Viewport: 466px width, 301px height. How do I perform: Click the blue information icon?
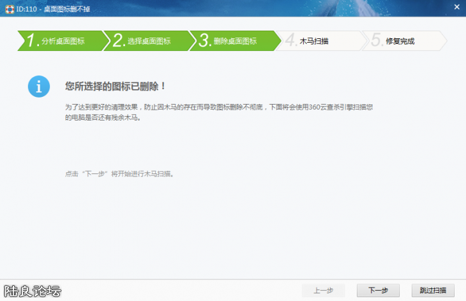coord(39,86)
